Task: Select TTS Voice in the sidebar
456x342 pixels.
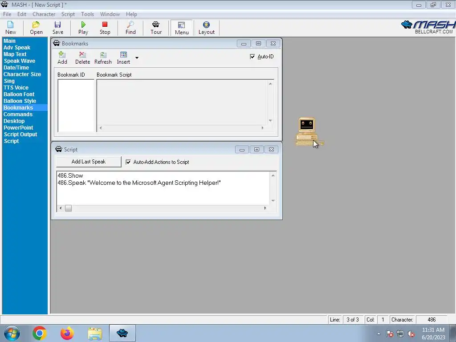Action: (16, 88)
